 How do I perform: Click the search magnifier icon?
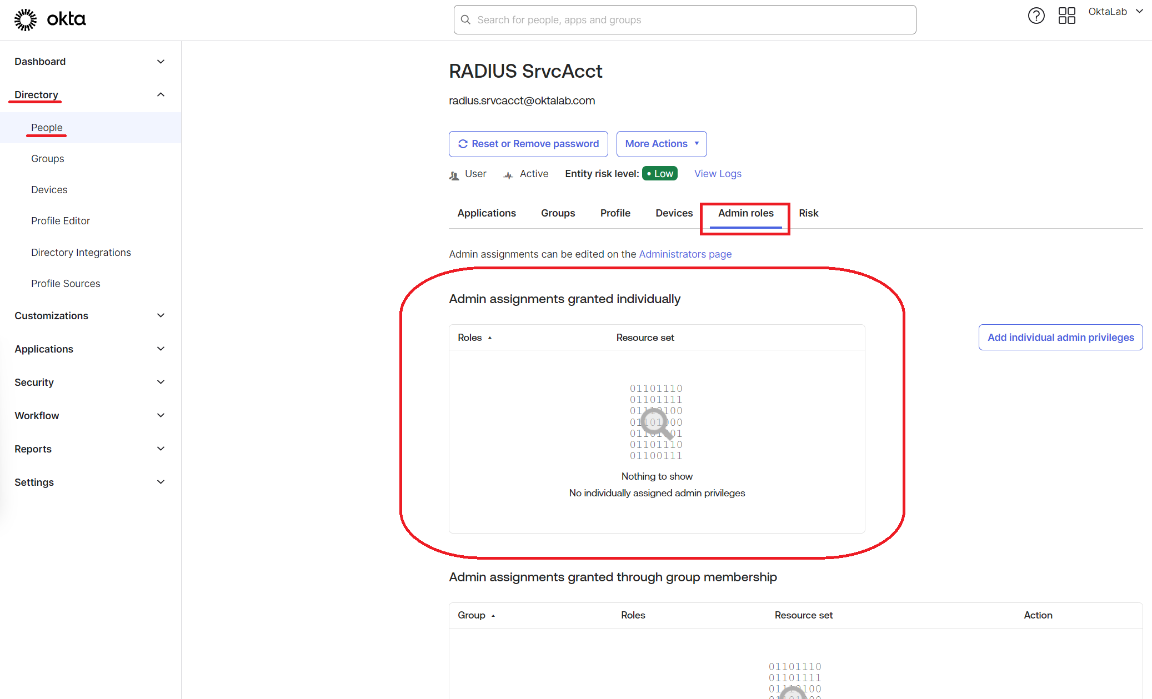[465, 19]
